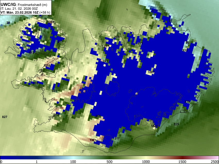Select the map value "27" in the northeast
The width and height of the screenshot is (219, 164).
[x=171, y=21]
